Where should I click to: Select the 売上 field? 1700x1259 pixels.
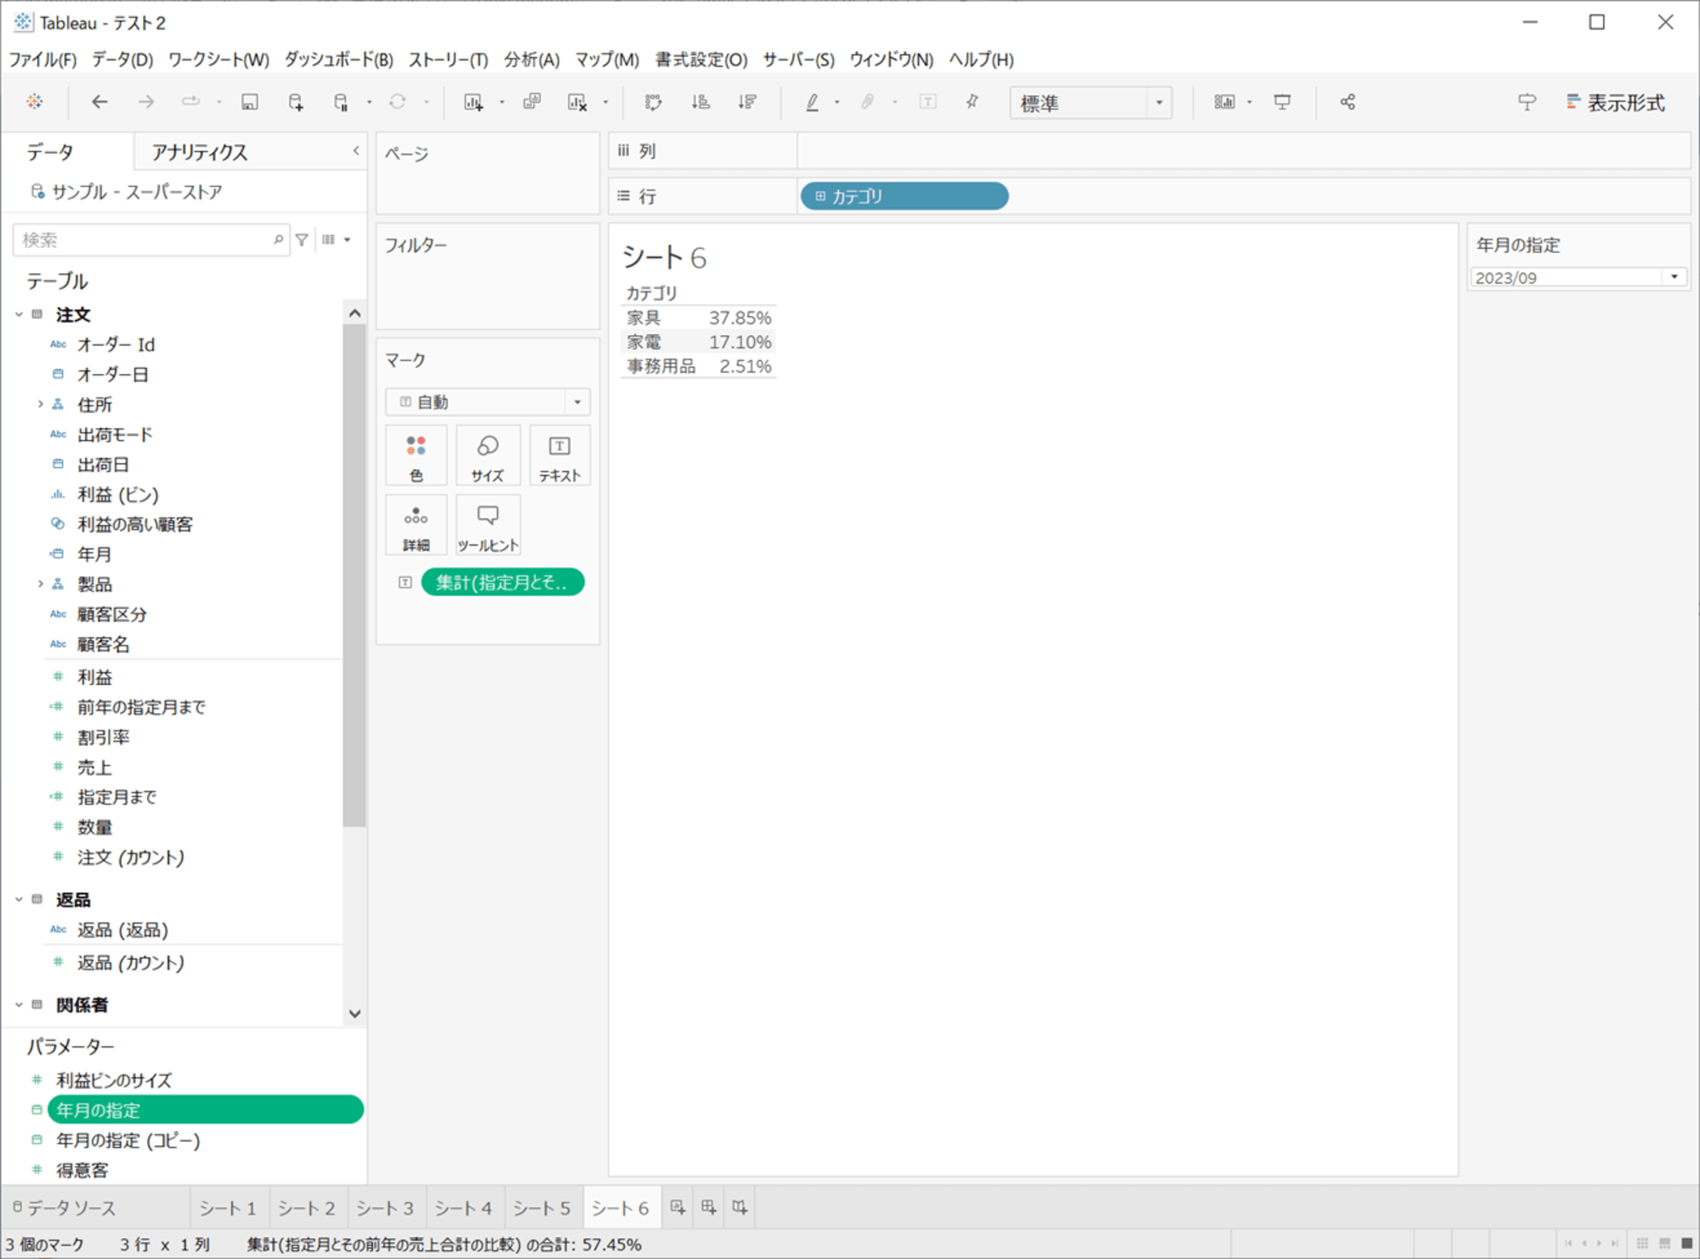(94, 767)
